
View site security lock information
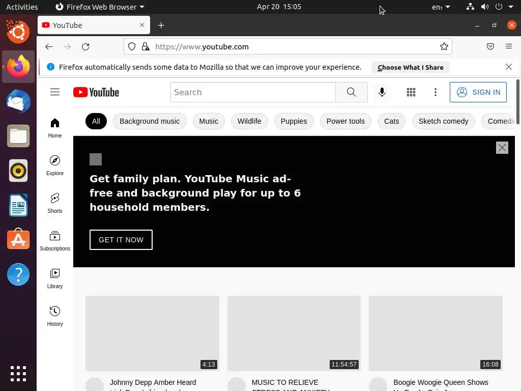pyautogui.click(x=146, y=46)
